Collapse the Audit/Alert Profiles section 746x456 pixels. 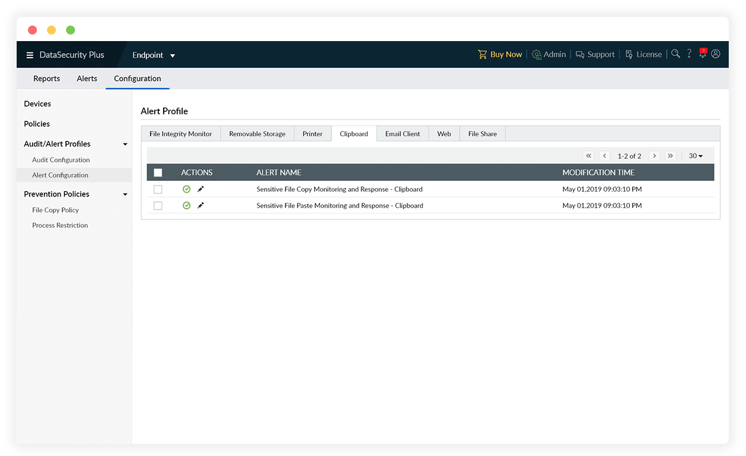click(x=125, y=144)
